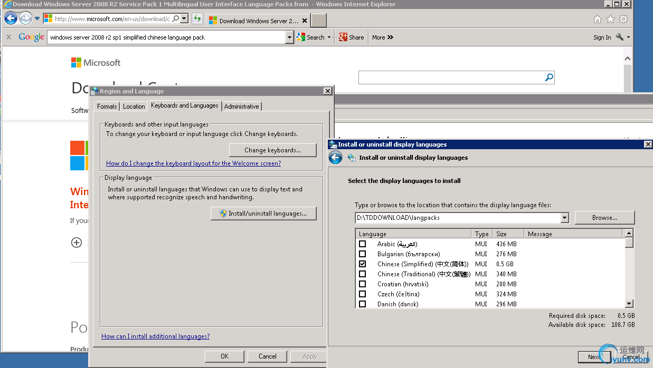Close the Google toolbar with the X
The image size is (653, 368).
[8, 37]
